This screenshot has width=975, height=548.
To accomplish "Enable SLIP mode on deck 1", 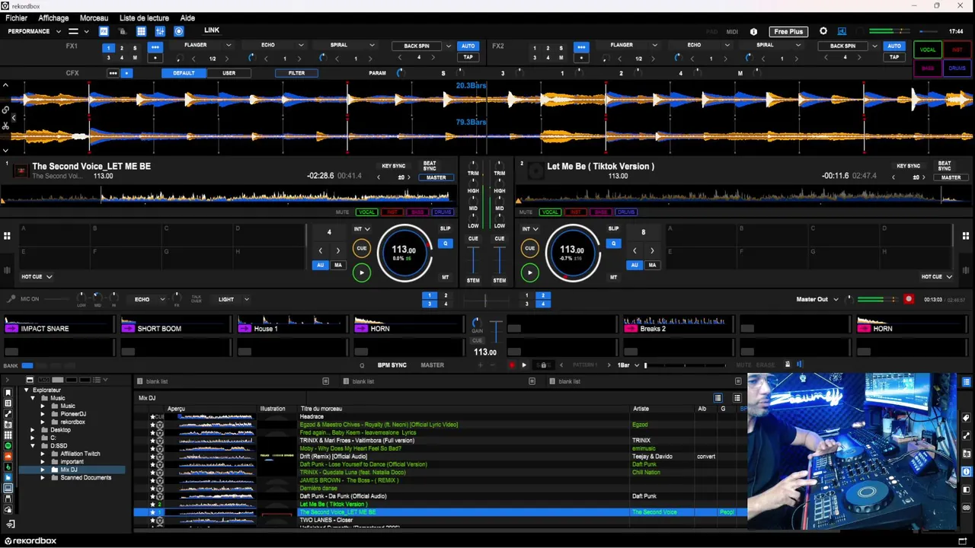I will [x=445, y=228].
